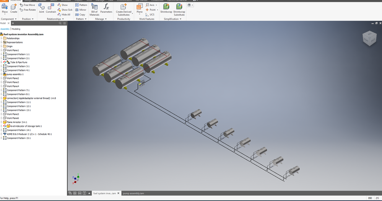Viewport: 382px width, 201px height.
Task: Toggle Show Sick relationships
Action: [x=65, y=10]
